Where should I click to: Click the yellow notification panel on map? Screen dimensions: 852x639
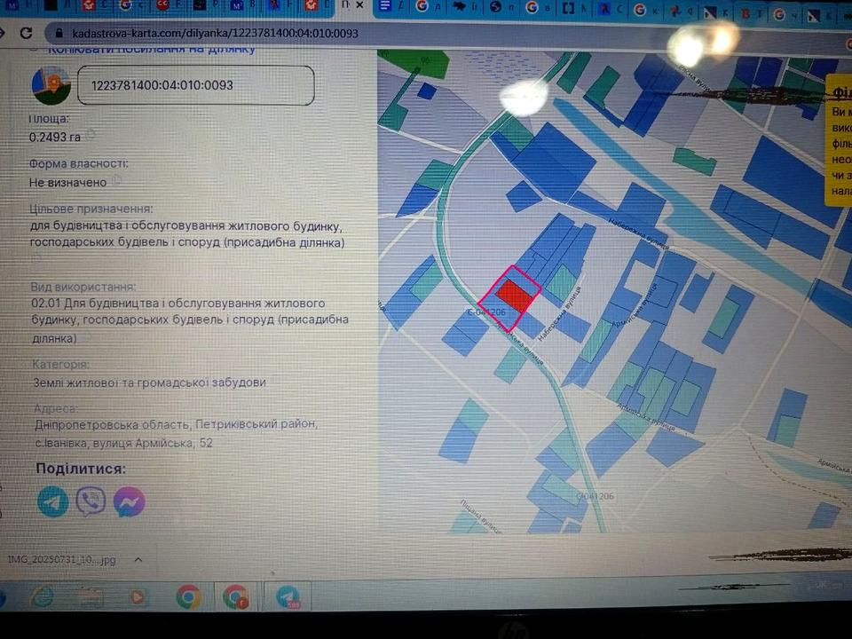(839, 140)
